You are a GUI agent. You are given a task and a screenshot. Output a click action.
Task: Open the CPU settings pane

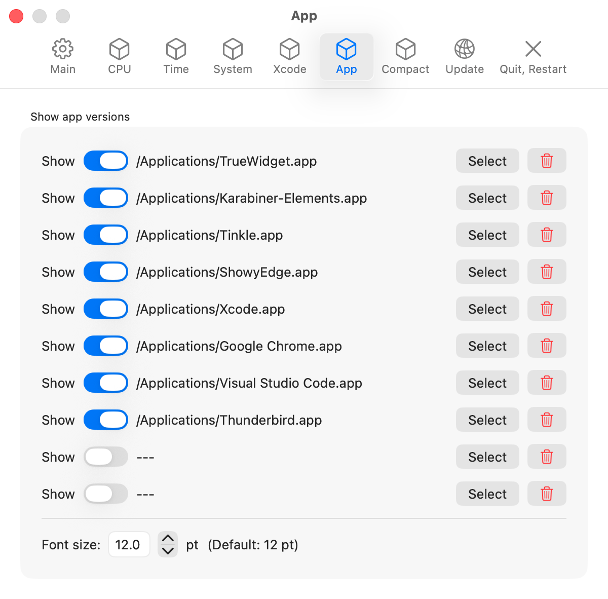pyautogui.click(x=119, y=56)
